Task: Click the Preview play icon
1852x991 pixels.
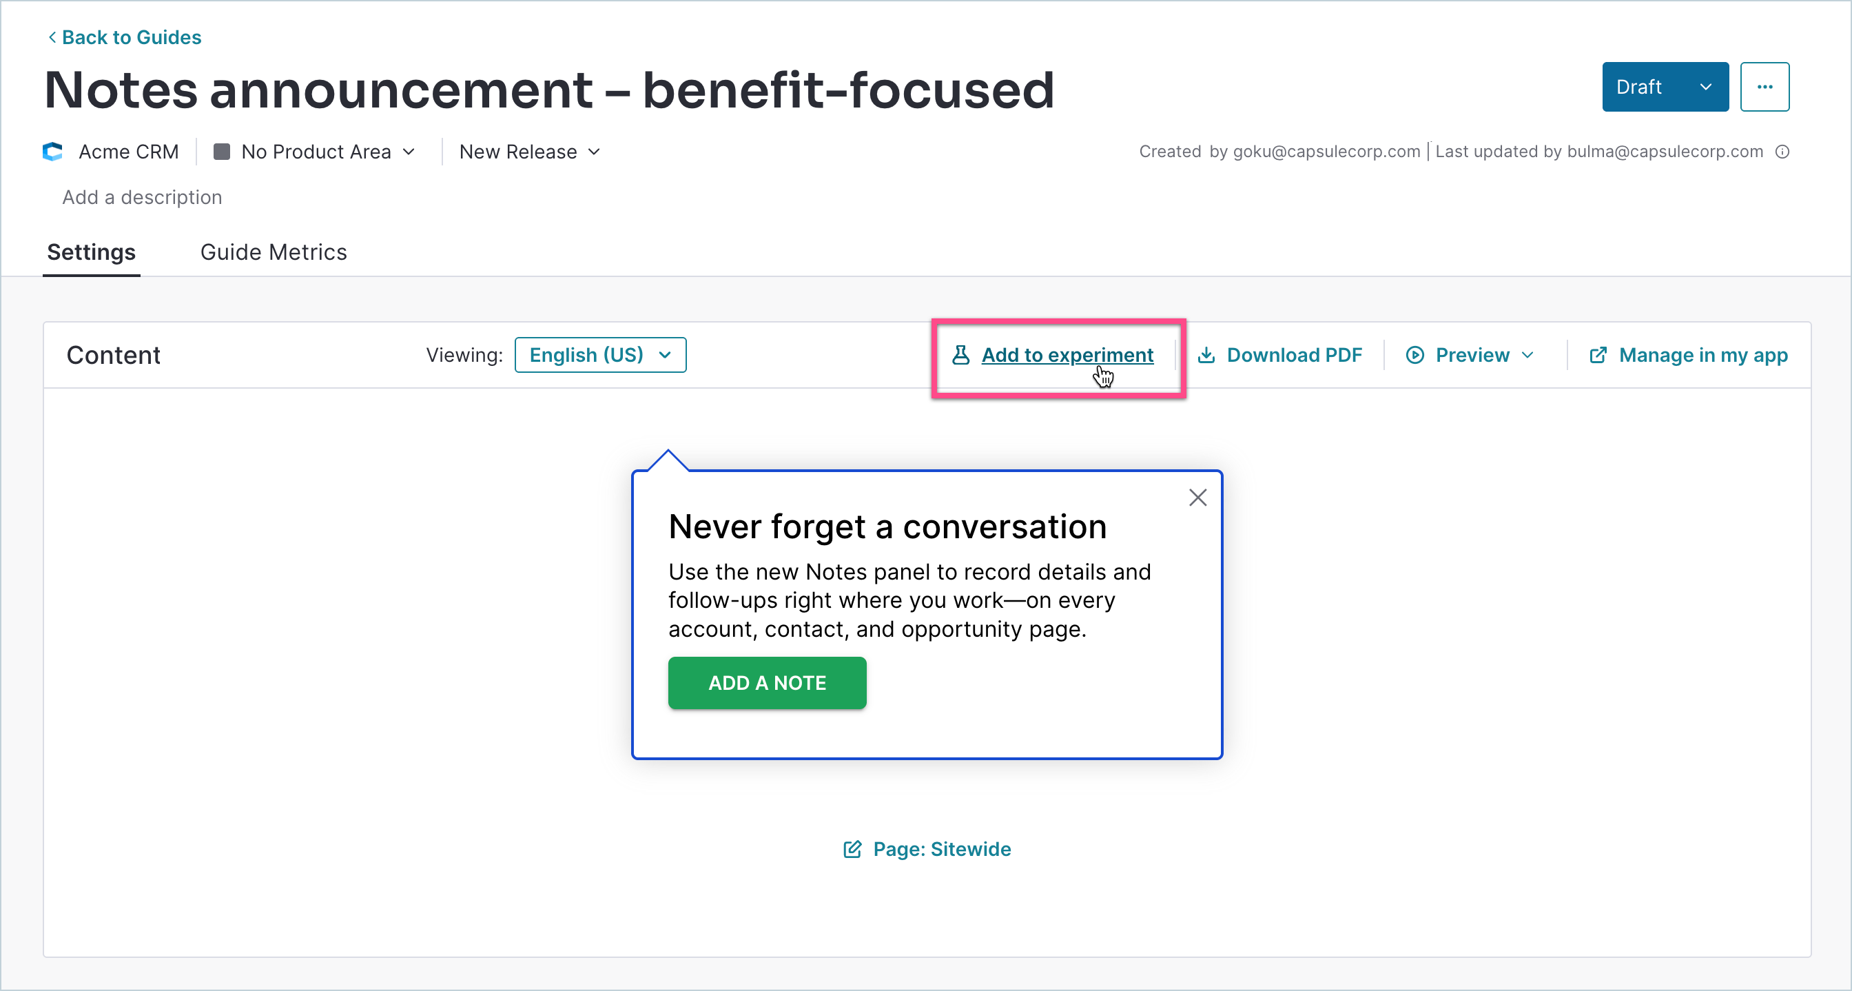Action: tap(1414, 354)
